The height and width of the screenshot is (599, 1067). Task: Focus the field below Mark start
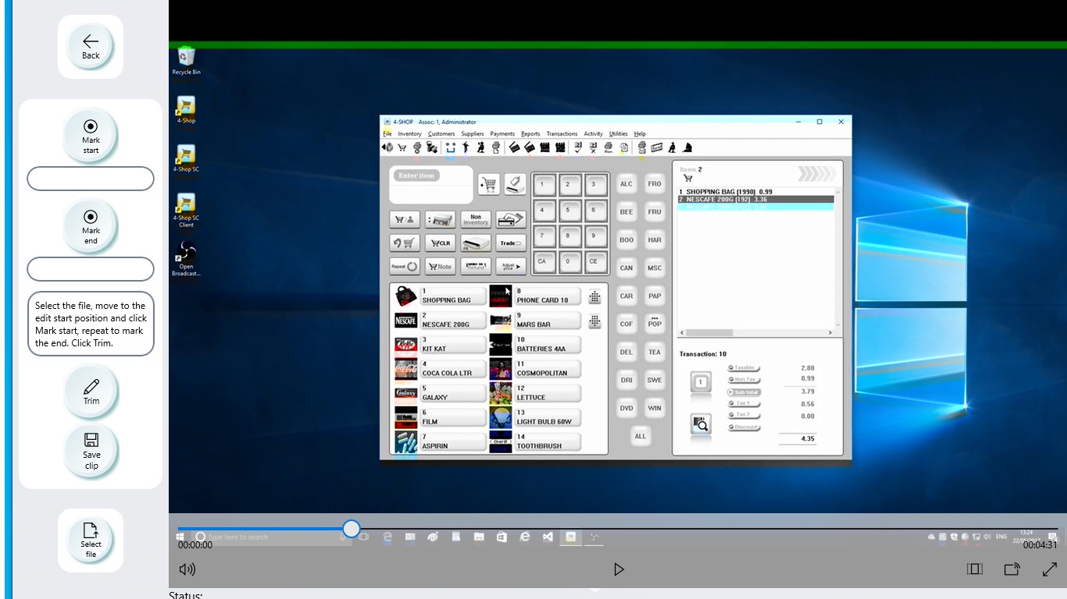tap(91, 179)
